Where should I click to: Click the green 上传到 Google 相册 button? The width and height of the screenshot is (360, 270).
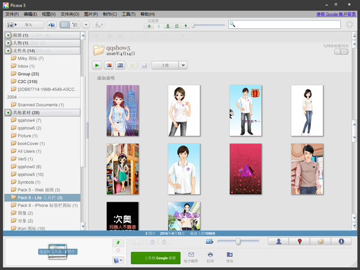point(155,258)
